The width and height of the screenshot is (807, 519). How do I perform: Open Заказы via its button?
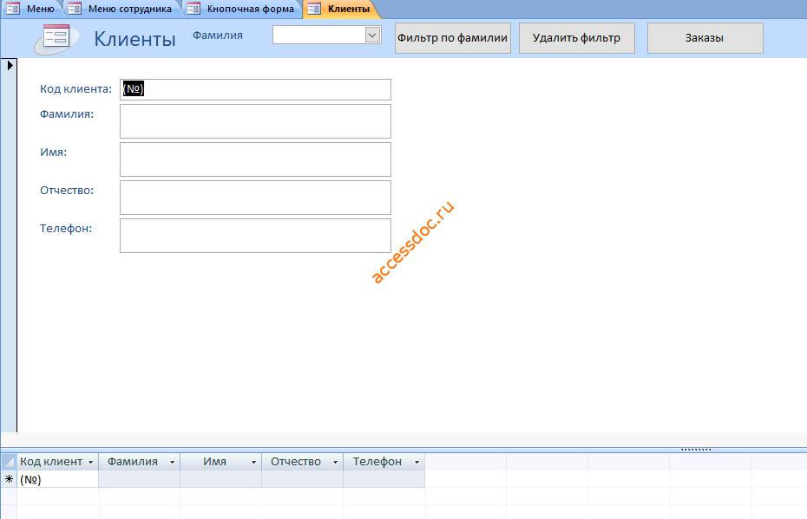coord(705,38)
